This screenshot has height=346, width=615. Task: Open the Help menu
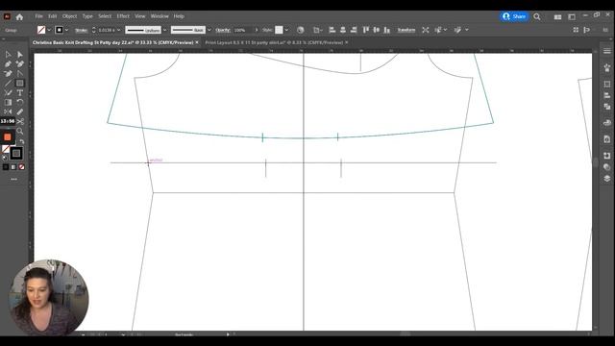[x=179, y=16]
